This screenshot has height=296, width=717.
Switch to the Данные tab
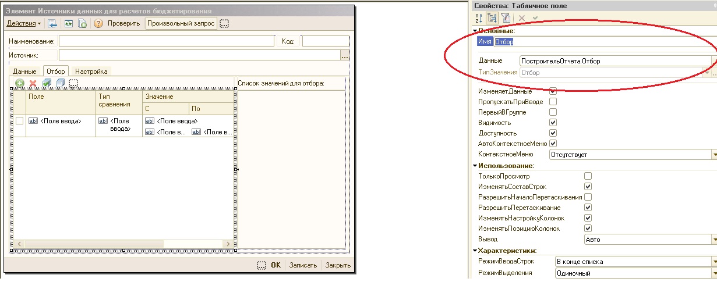[24, 72]
